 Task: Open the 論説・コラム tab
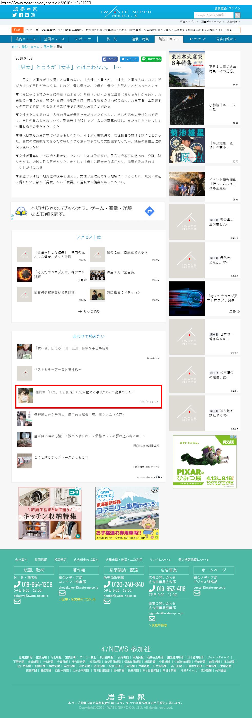click(x=169, y=39)
